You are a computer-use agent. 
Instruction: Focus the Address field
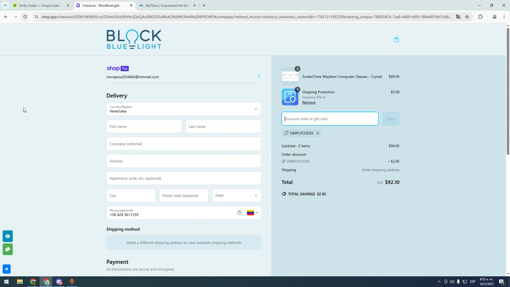coord(184,161)
